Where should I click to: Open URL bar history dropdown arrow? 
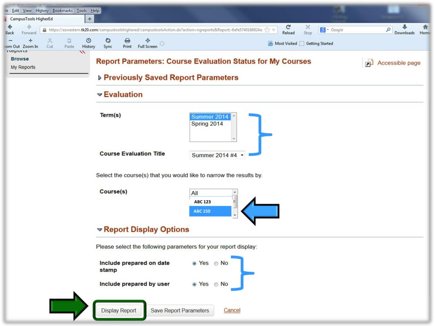click(x=274, y=30)
